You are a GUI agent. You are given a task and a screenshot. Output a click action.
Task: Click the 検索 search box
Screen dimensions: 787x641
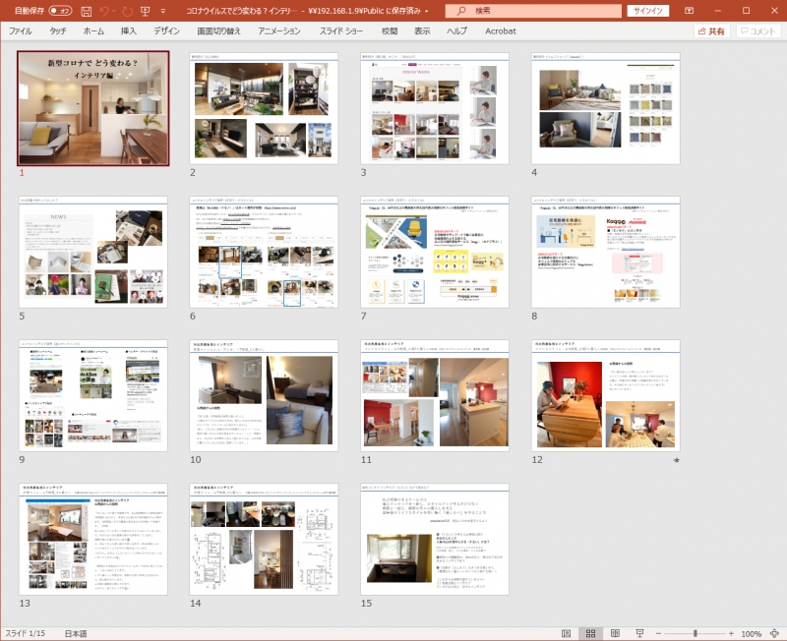click(x=531, y=11)
